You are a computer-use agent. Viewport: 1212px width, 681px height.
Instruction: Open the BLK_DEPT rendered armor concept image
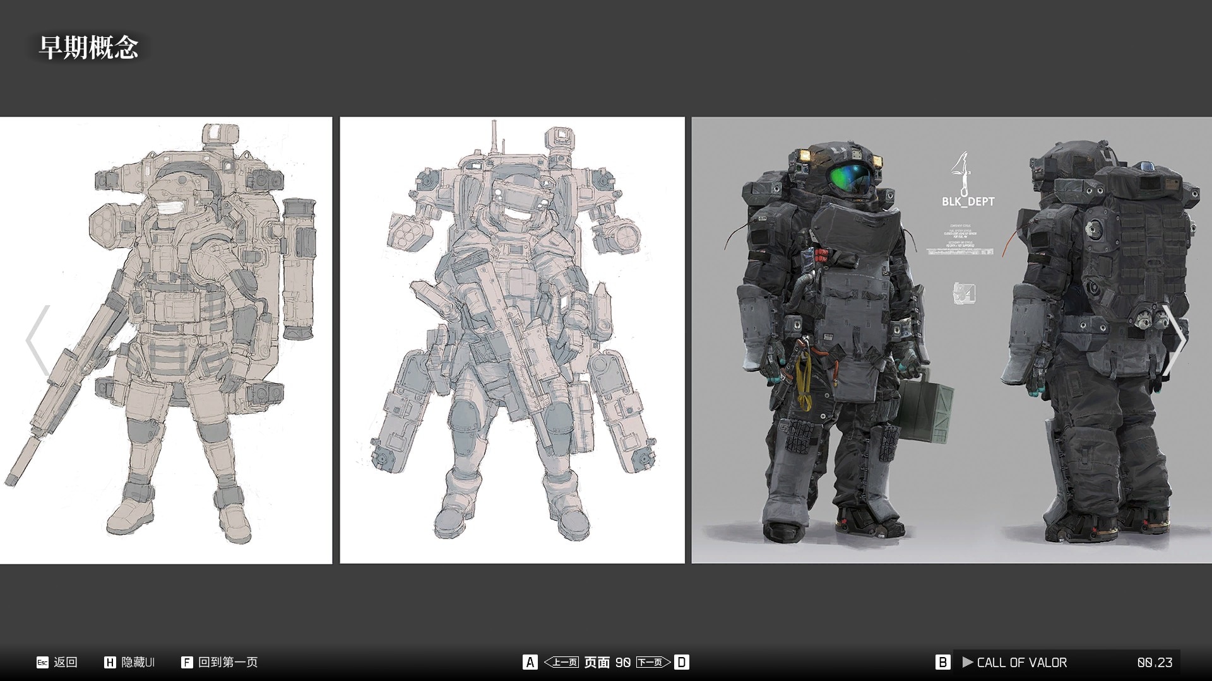point(951,340)
